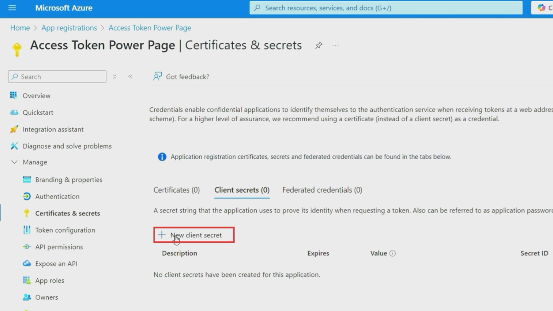This screenshot has height=311, width=553.
Task: Click the Owners people icon
Action: tap(27, 297)
